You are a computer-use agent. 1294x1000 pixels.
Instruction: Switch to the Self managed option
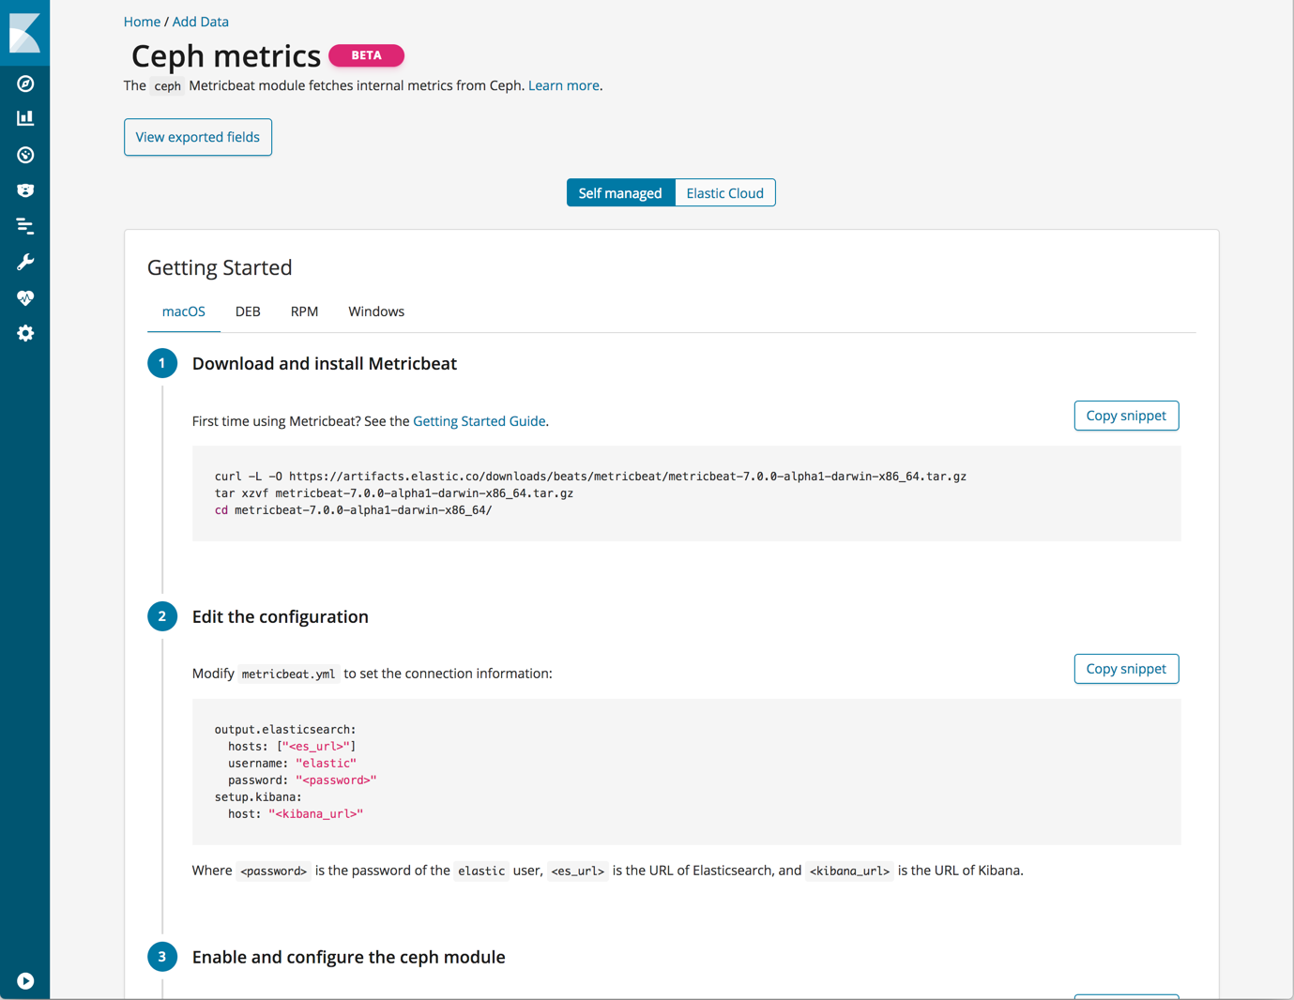[620, 192]
